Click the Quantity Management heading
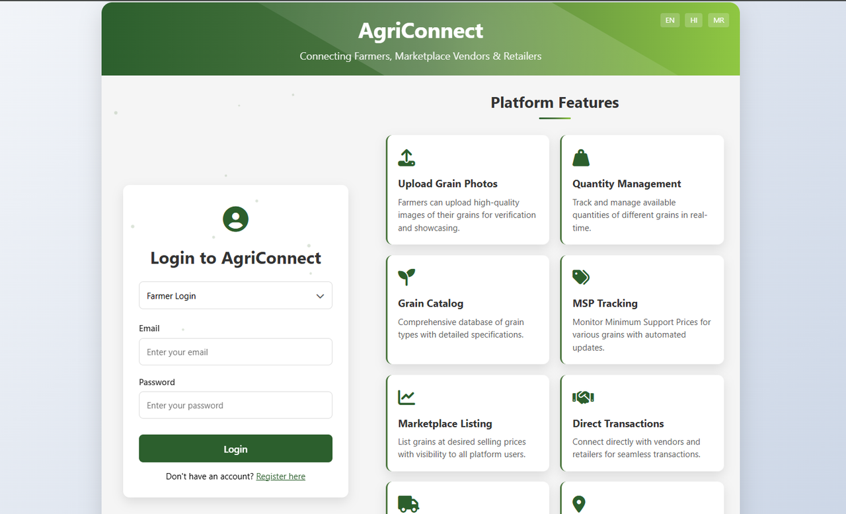 [627, 184]
